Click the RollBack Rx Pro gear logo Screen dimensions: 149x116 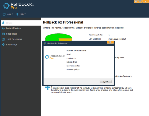point(6,6)
